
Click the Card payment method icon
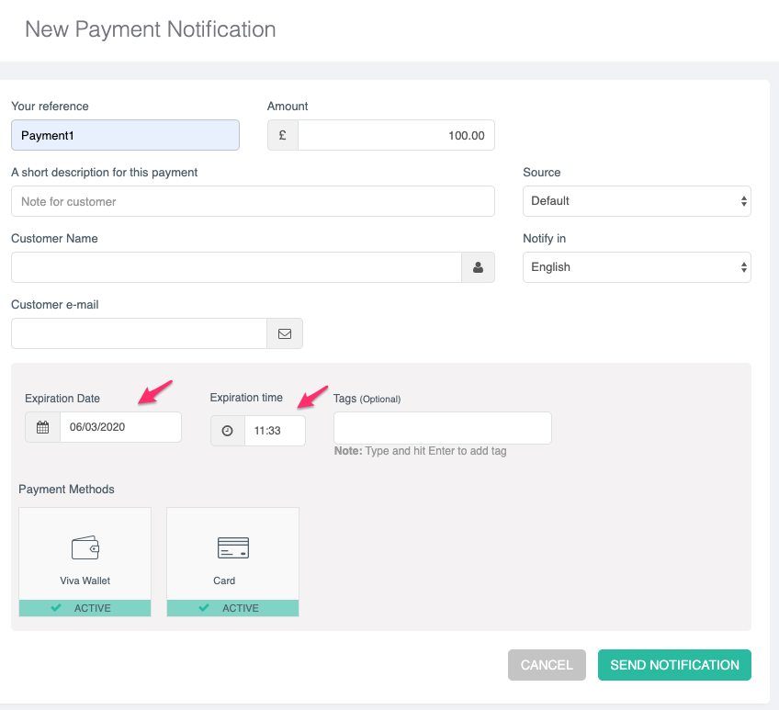point(233,547)
